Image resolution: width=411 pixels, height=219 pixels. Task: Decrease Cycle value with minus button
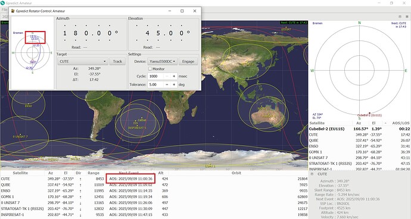167,76
